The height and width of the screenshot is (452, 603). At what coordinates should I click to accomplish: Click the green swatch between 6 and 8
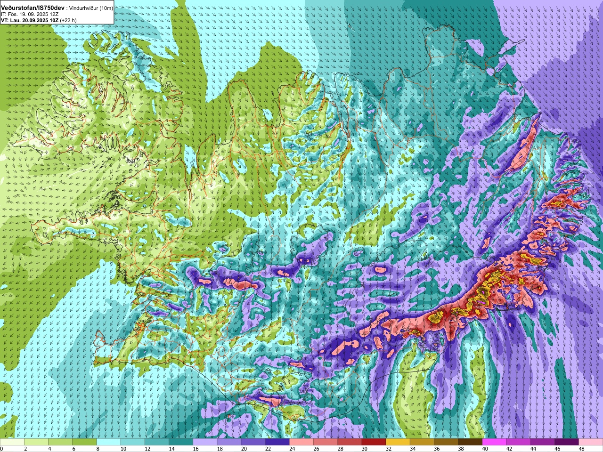[84, 442]
